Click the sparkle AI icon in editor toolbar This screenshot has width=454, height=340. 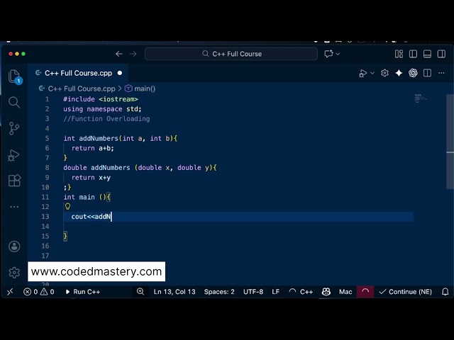click(399, 73)
